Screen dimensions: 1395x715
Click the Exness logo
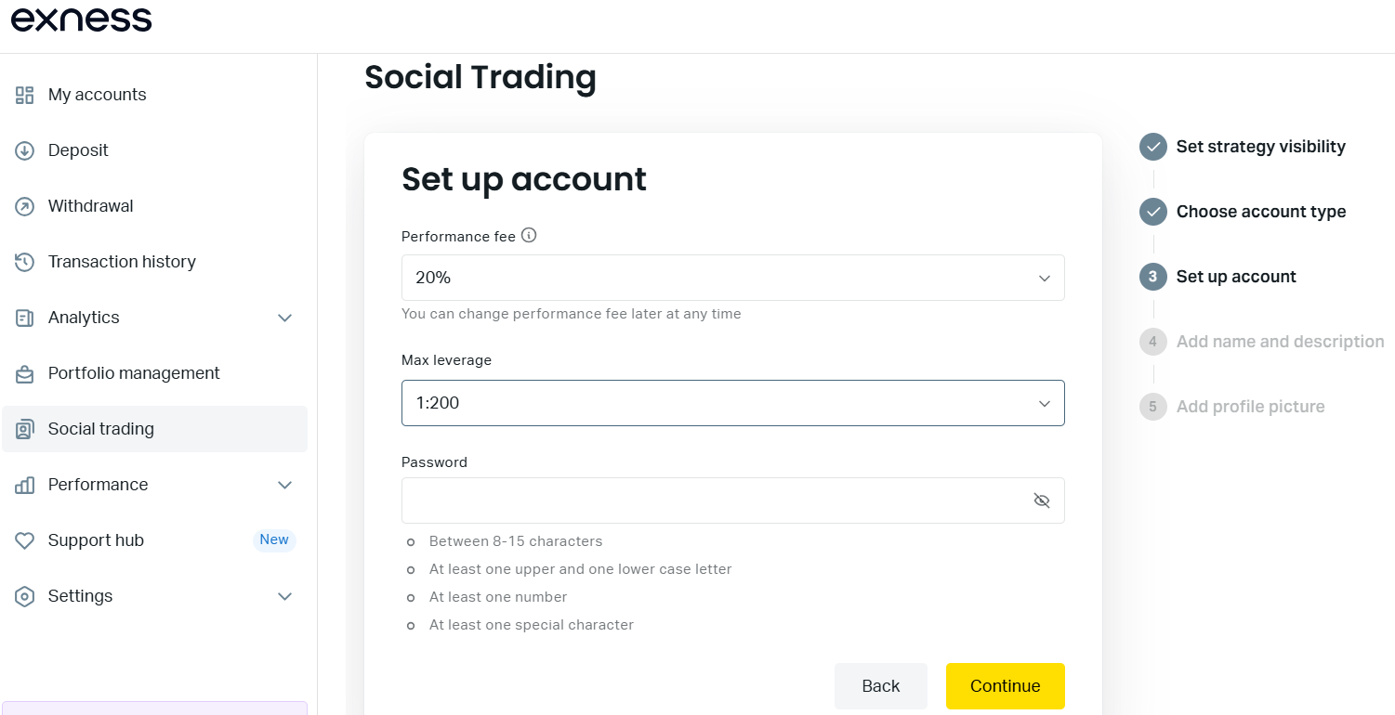pyautogui.click(x=82, y=19)
